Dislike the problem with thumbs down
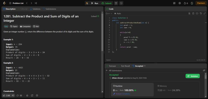Screen dimensions: 208x99 [13, 95]
